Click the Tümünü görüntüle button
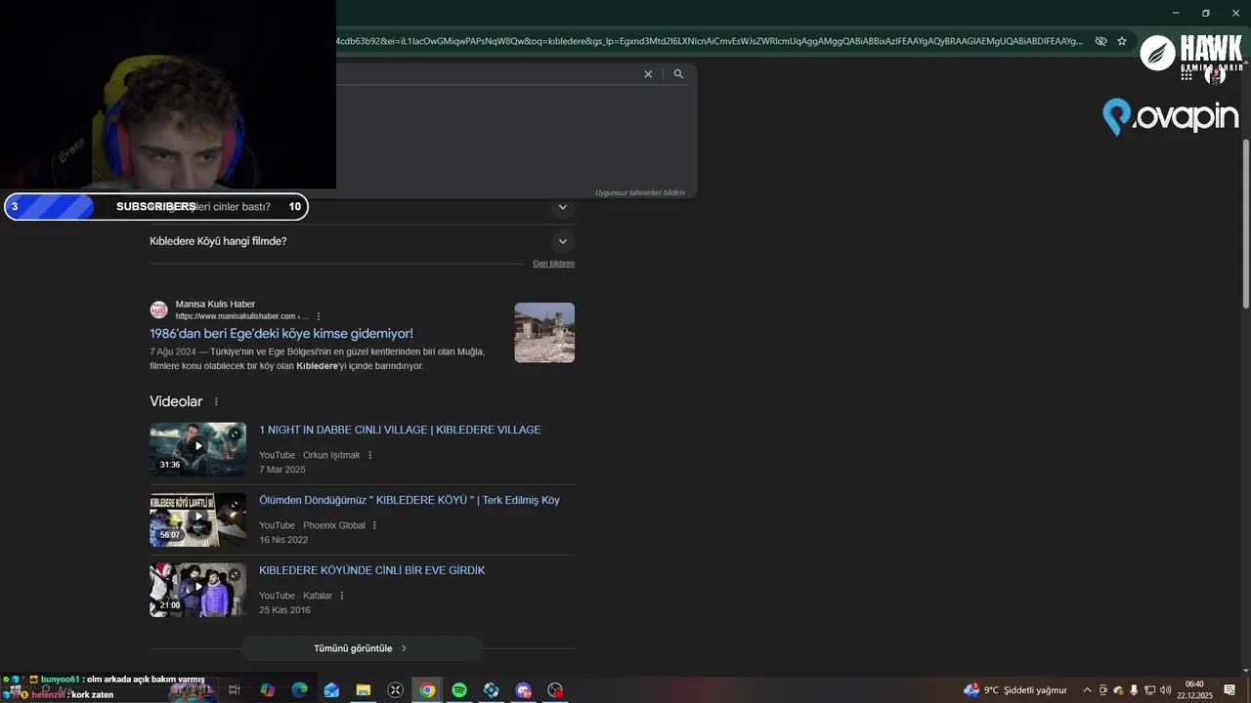Screen dimensions: 1251x703 (x=362, y=648)
